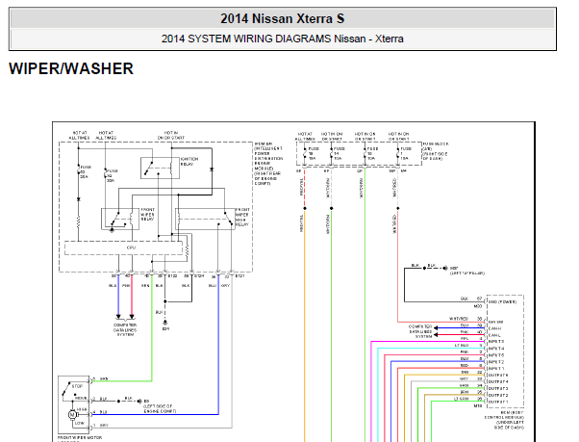579x442 pixels.
Task: Click the COMPUTER DATA LINES SYSTEM label under IPDM
Action: 125,329
